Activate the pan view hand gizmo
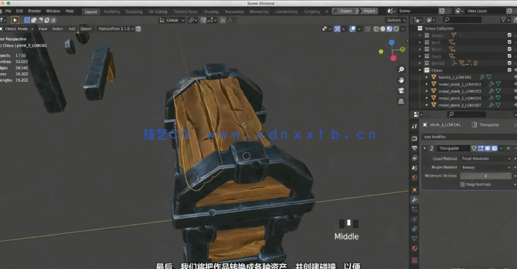The height and width of the screenshot is (269, 517). pos(401,80)
